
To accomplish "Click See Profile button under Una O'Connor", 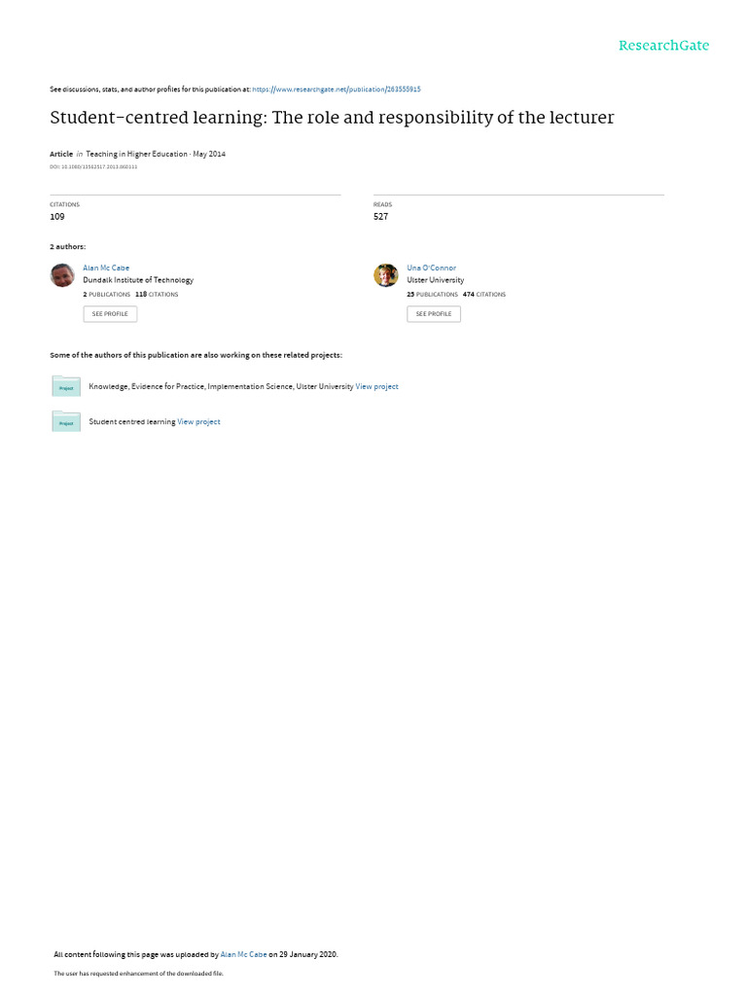I will (434, 314).
